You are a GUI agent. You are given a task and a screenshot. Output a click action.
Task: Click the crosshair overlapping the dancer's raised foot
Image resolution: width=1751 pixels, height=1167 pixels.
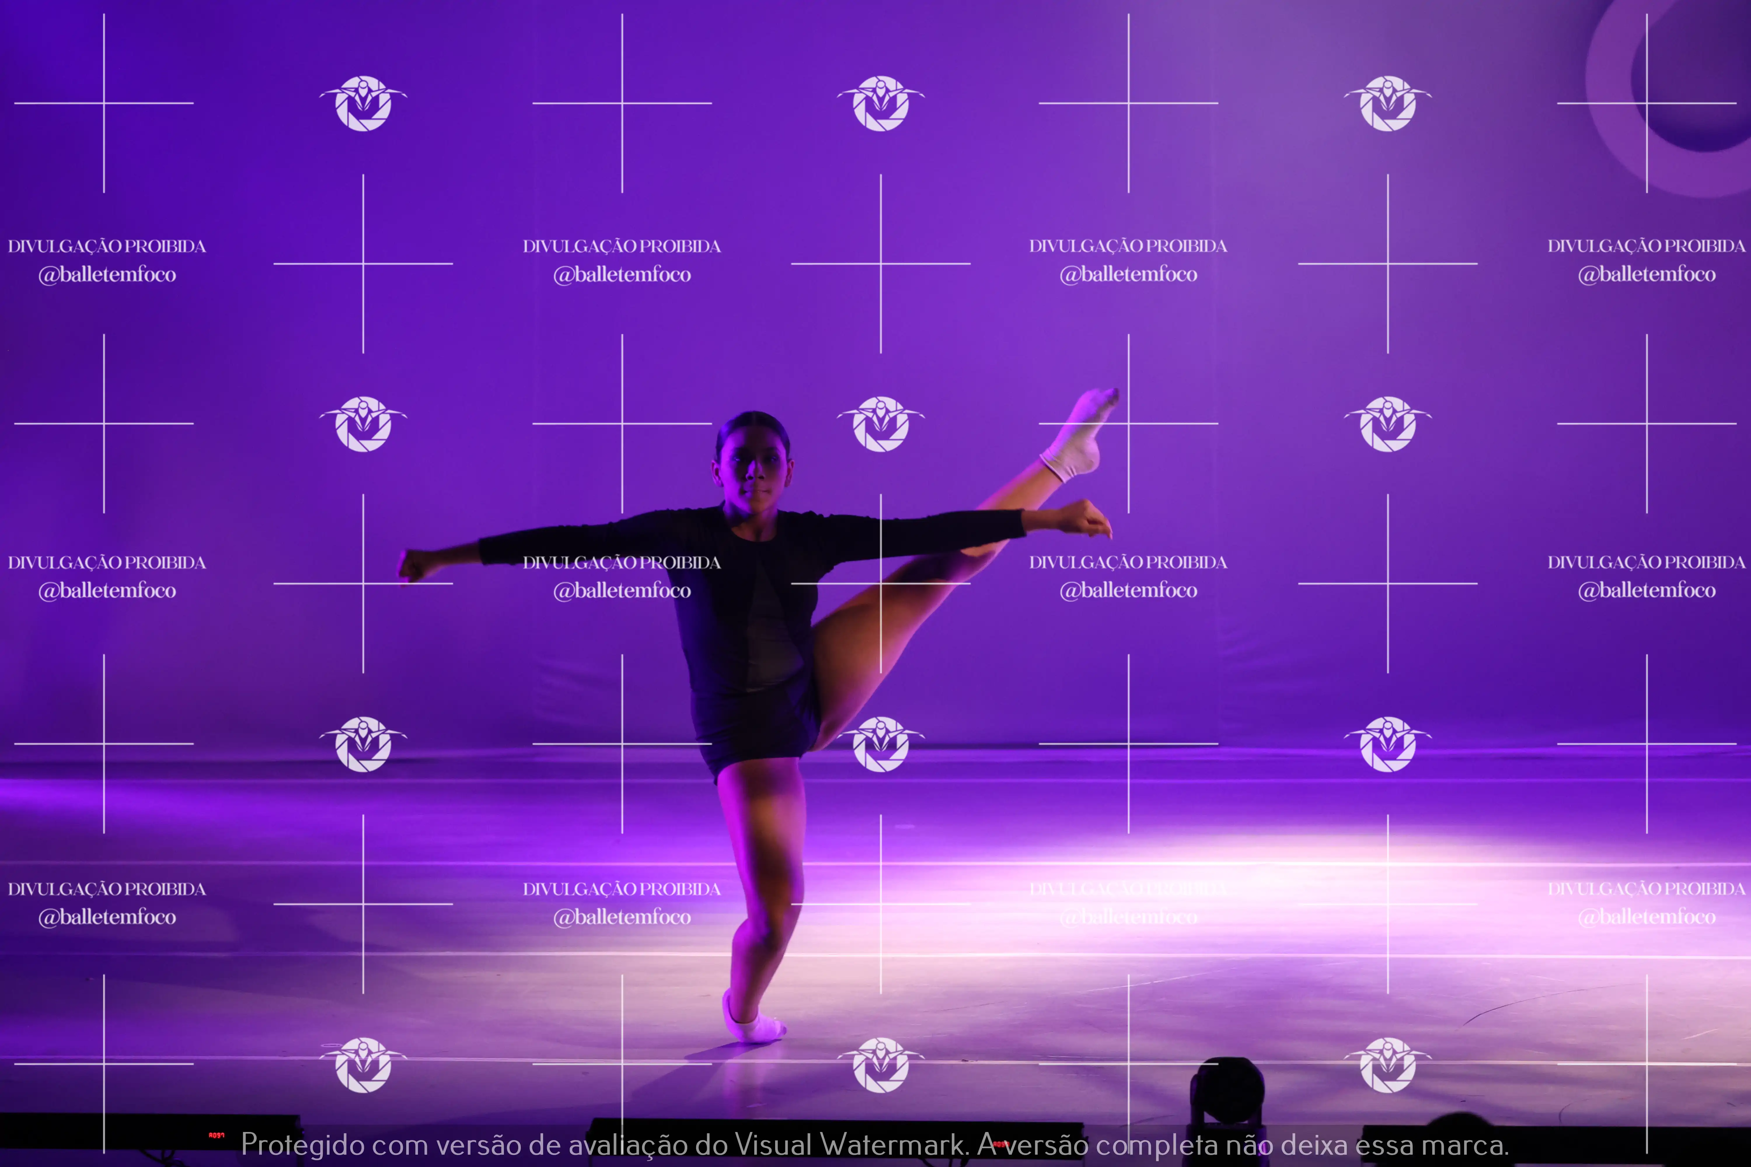pyautogui.click(x=1128, y=424)
